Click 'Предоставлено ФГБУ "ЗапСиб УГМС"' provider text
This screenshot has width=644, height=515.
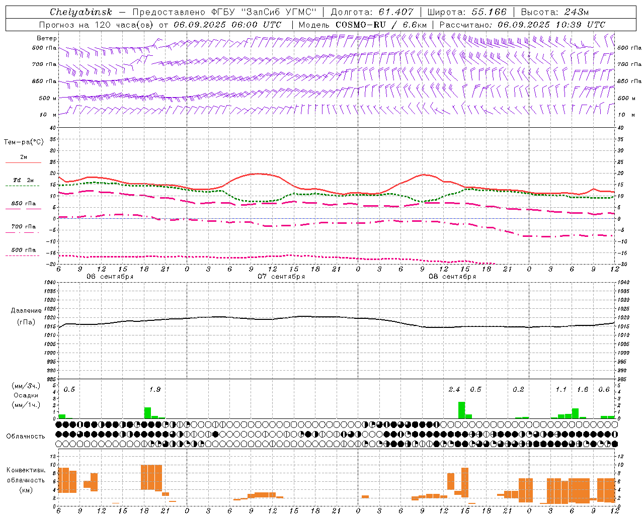pos(224,12)
